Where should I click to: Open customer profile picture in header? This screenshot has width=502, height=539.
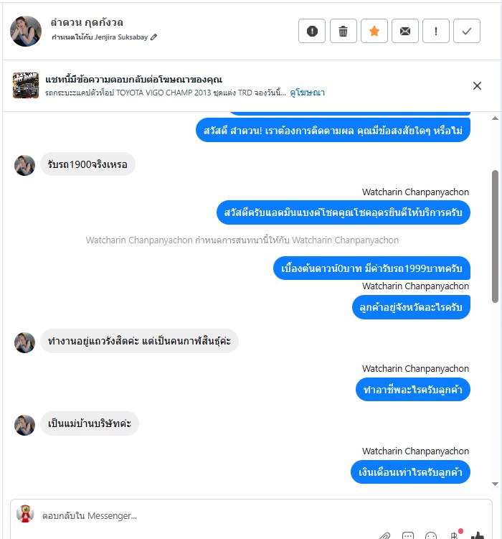[26, 31]
